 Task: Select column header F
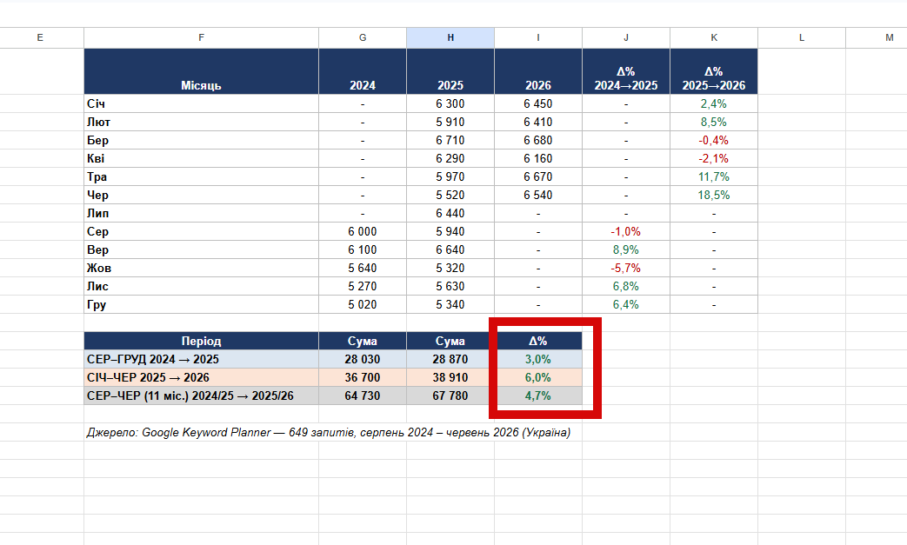pos(201,37)
